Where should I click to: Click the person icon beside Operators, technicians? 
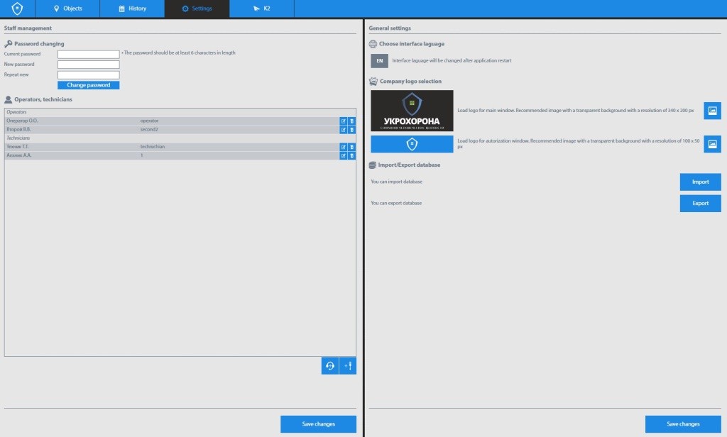[8, 99]
